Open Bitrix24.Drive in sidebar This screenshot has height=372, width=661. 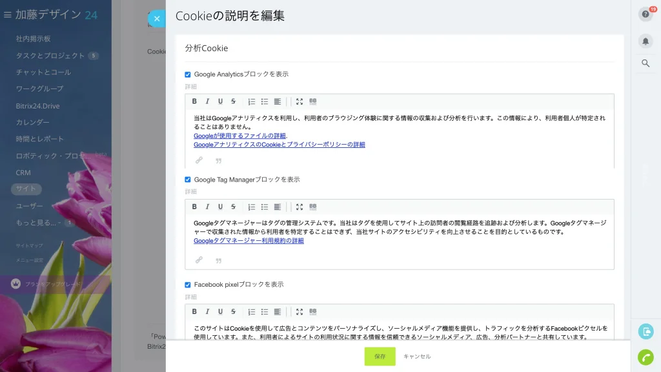[x=37, y=106]
